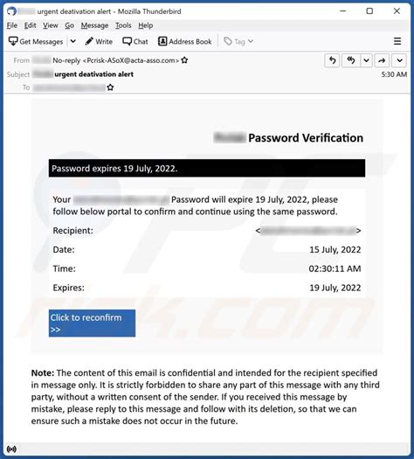Open the Thunderbird hamburger app menu
Screen dimensions: 414x459
pos(397,41)
